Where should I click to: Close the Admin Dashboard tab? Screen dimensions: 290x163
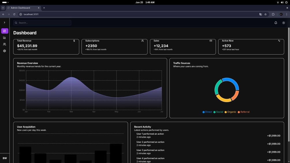pos(39,8)
